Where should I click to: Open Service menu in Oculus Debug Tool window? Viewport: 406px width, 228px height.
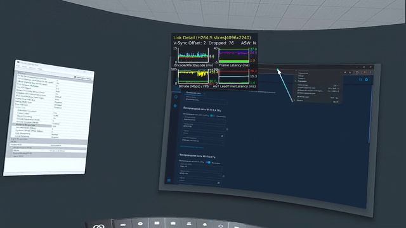[x=32, y=68]
